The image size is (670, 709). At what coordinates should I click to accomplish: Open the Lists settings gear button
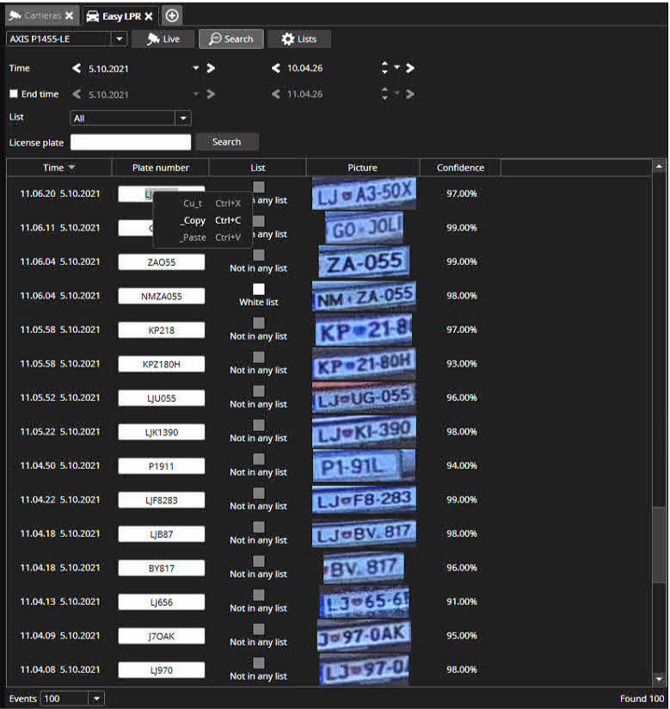click(x=298, y=39)
